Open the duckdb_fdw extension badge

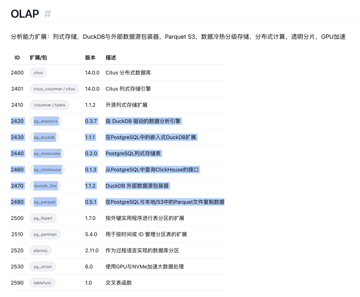click(x=45, y=186)
